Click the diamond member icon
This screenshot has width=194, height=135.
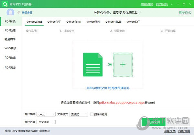coord(19,13)
